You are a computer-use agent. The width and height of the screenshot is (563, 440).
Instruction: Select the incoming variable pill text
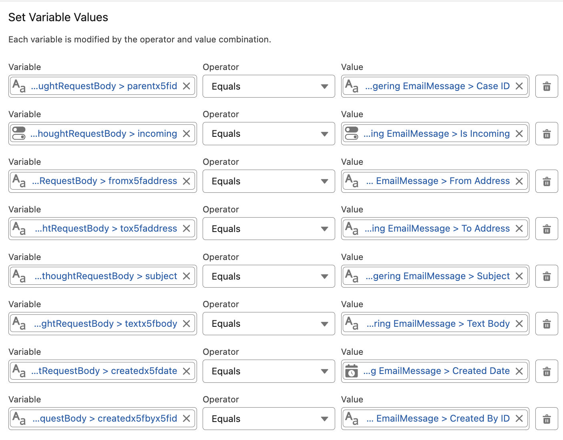point(104,134)
